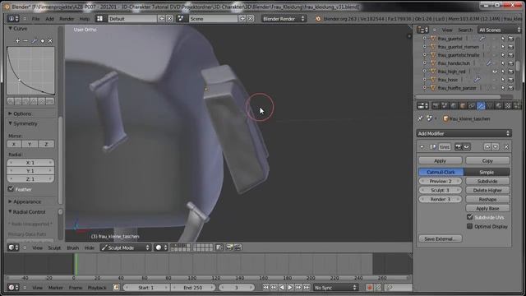Click the 3D view editor type icon
The image size is (526, 296).
coord(13,247)
